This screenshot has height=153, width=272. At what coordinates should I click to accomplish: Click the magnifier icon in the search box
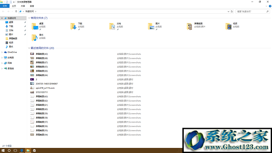point(267,11)
